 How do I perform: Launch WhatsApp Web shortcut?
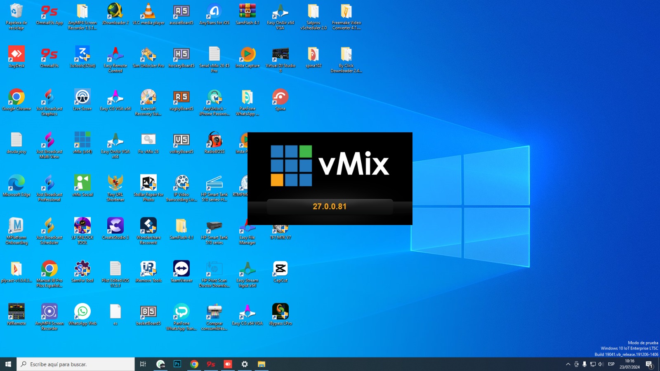point(82,314)
